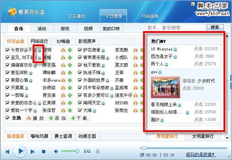
Task: Toggle the 全选 select-all checkbox
Action: pos(7,118)
